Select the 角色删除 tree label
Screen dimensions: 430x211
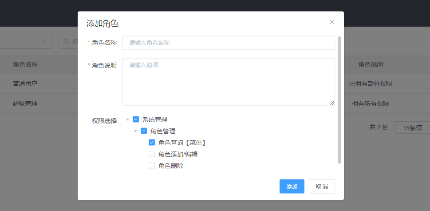click(x=171, y=166)
